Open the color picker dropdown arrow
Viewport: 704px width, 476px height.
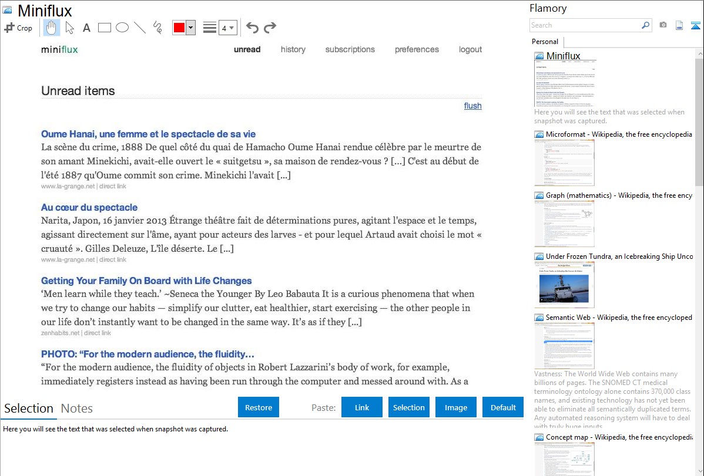(191, 28)
